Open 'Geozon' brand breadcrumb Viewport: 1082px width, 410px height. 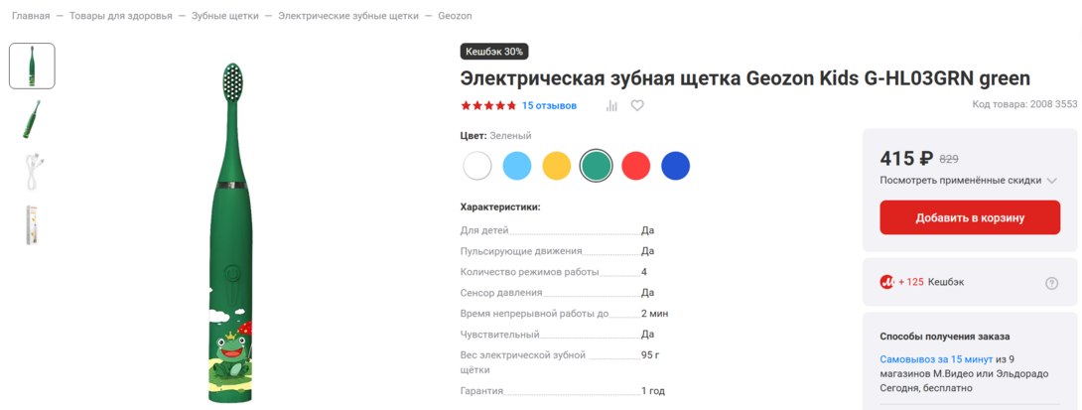click(456, 15)
